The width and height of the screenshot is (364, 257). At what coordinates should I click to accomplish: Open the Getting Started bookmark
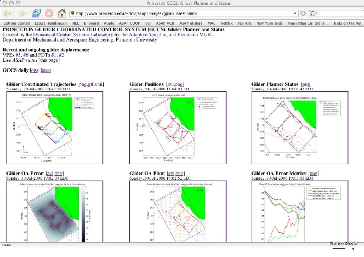(16, 23)
